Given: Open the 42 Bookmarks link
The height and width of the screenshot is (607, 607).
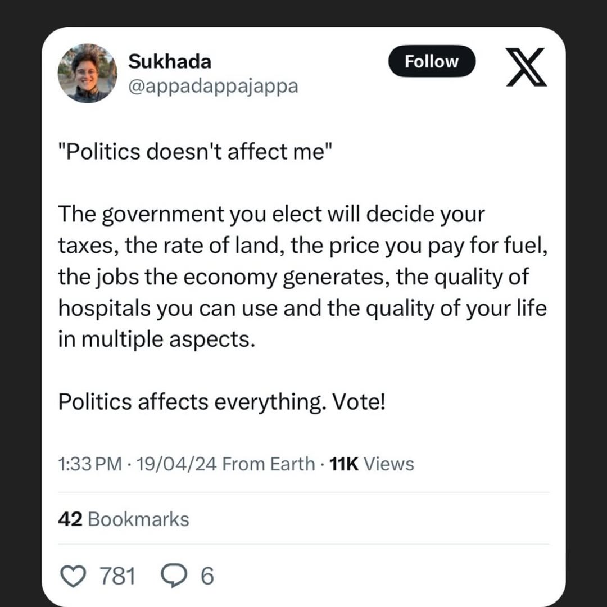Looking at the screenshot, I should click(124, 519).
